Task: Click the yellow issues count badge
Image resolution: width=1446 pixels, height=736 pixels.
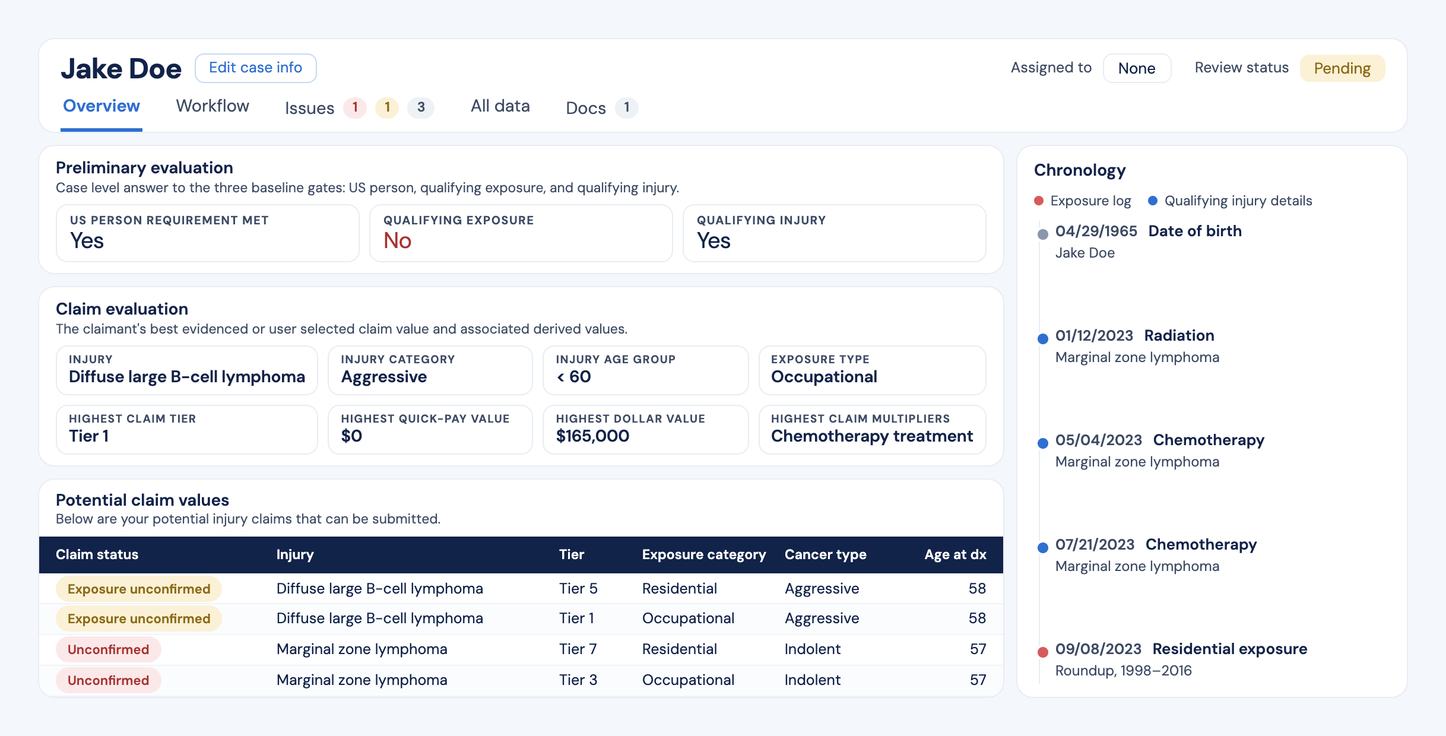Action: click(387, 107)
